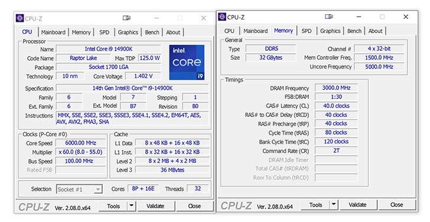
Task: Click Validate in the left window
Action: coord(155,206)
